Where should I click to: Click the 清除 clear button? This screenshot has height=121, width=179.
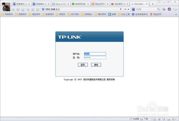point(96,65)
